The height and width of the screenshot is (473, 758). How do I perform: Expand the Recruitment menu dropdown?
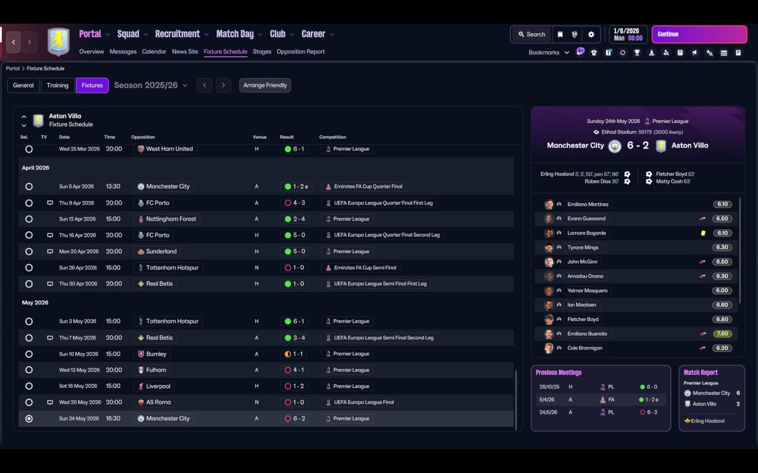206,34
